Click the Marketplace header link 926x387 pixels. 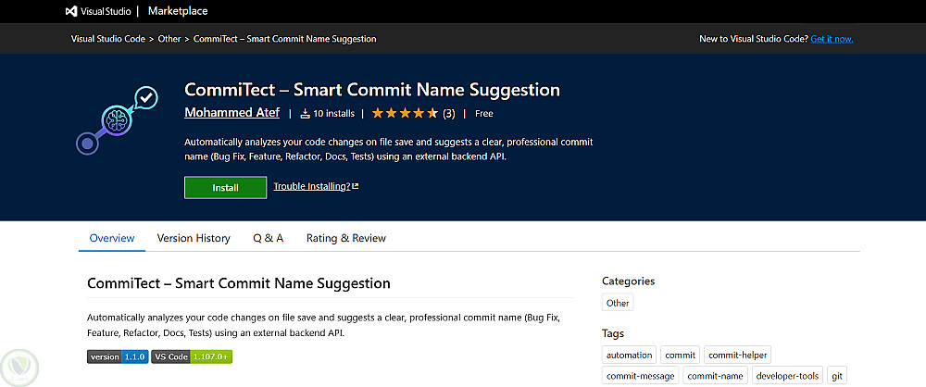178,11
